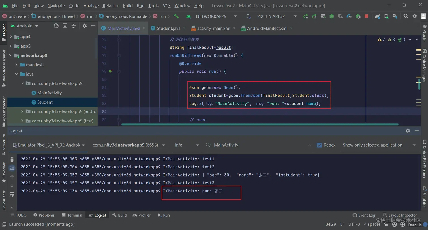
Task: Click run gutter icon on line 79
Action: [x=111, y=71]
